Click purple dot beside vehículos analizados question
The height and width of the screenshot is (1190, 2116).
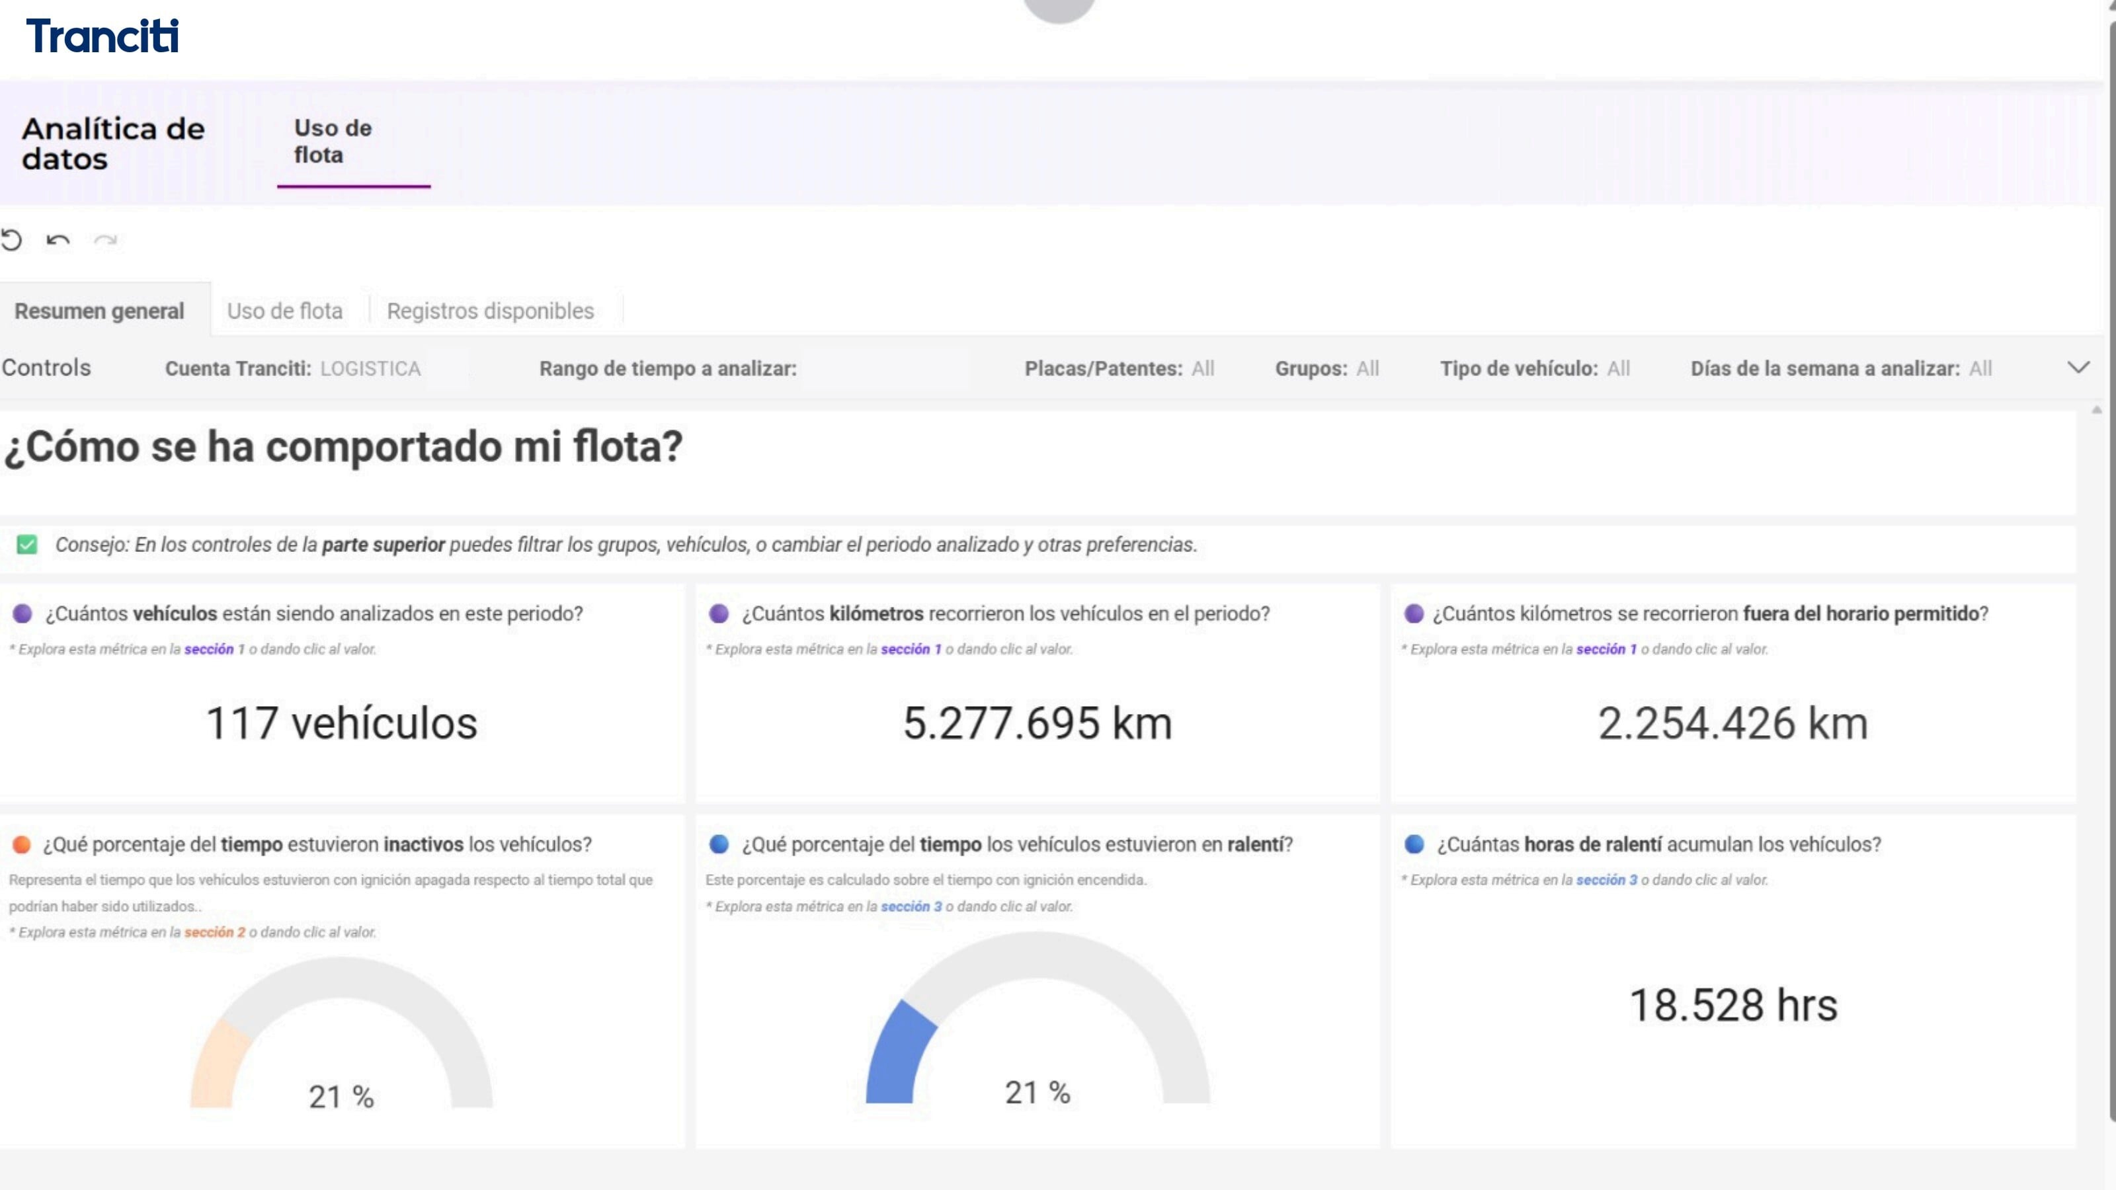(x=22, y=614)
